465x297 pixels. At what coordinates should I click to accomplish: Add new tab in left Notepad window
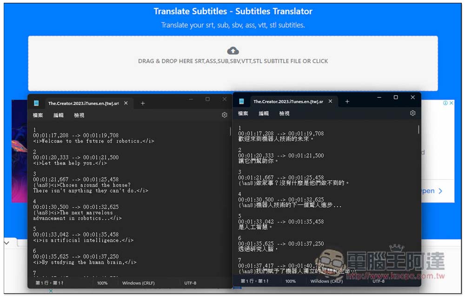point(143,103)
